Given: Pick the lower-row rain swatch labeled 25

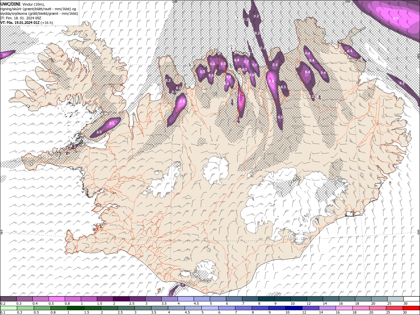Looking at the screenshot, I should coord(394,308).
